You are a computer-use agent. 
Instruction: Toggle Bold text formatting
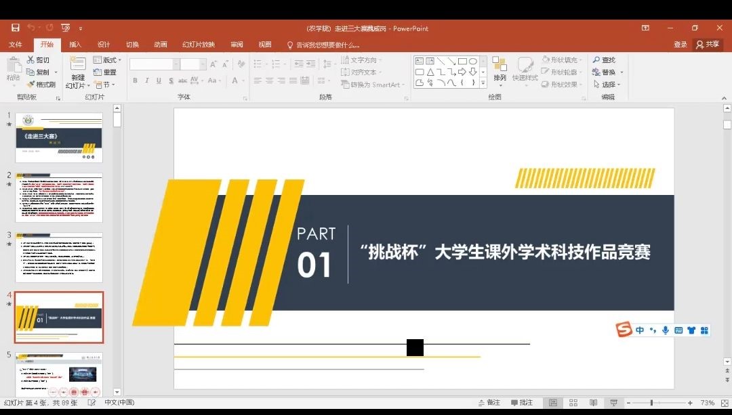point(135,81)
